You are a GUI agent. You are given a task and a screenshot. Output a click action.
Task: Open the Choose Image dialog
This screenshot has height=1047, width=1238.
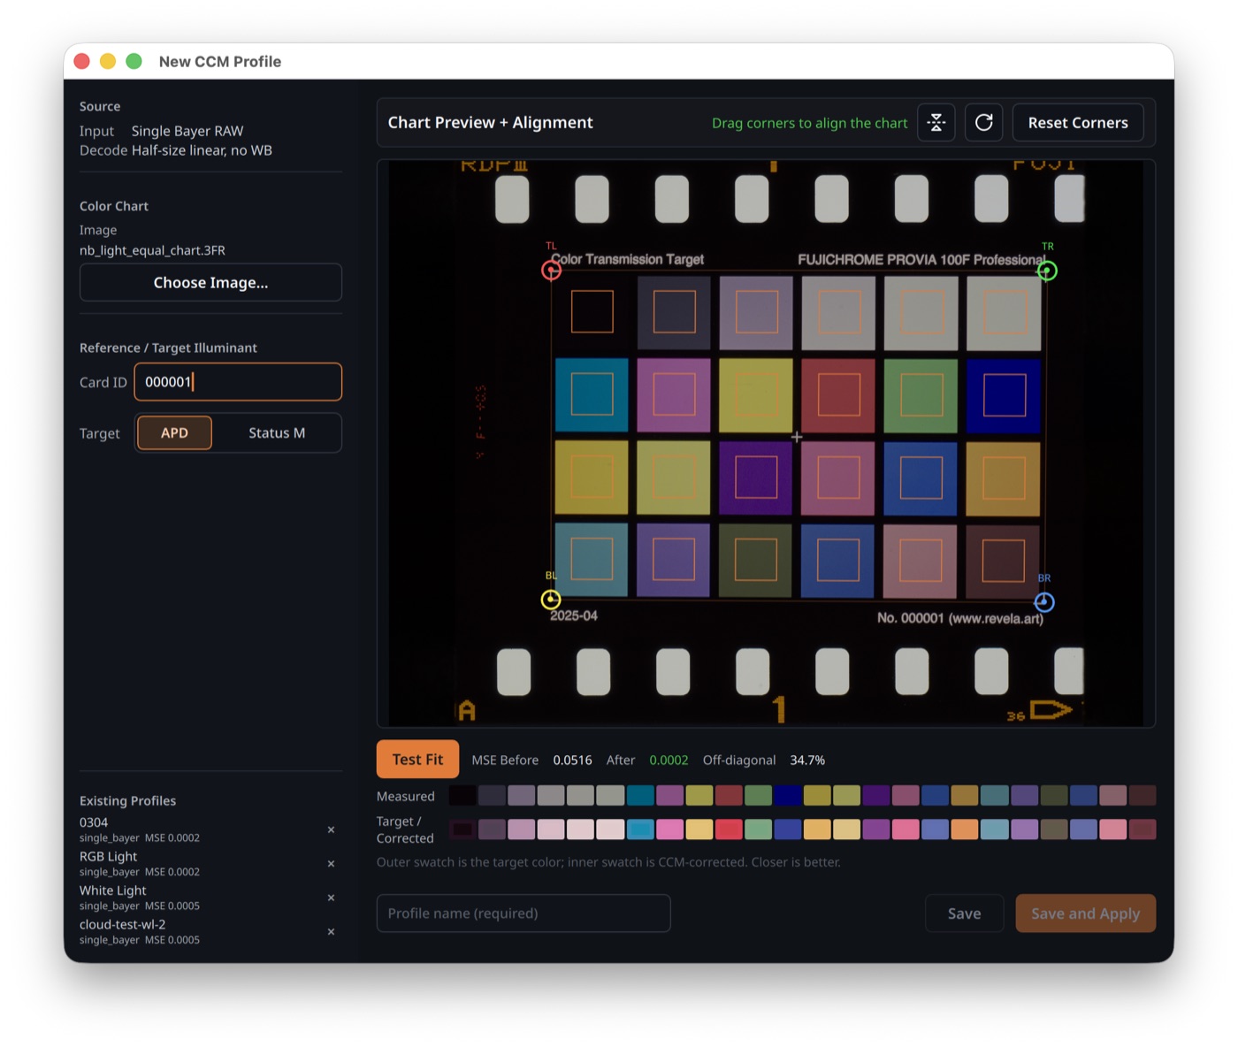click(x=210, y=283)
